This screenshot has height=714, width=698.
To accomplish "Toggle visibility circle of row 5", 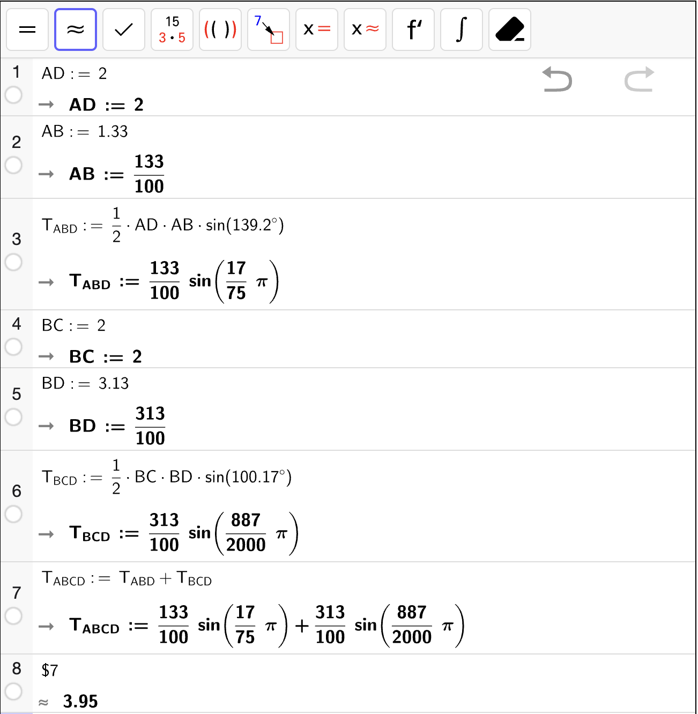I will (x=13, y=416).
